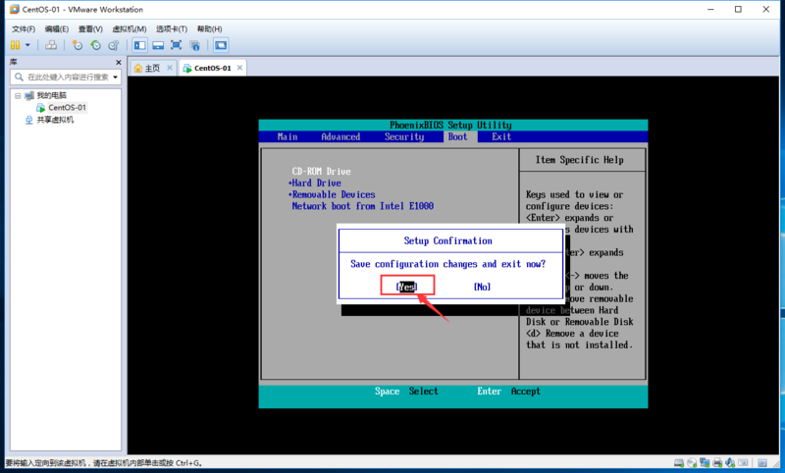
Task: Open the 文件(F) menu
Action: click(x=24, y=29)
